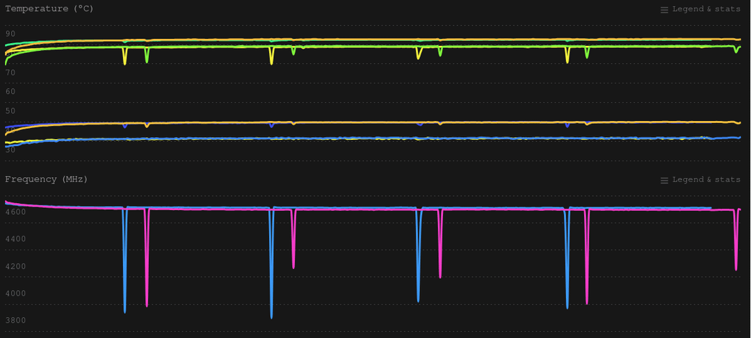751x338 pixels.
Task: Expand Legend & stats text for Frequency chart
Action: coord(706,180)
